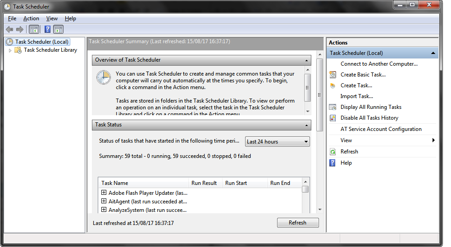
Task: Collapse Task Scheduler (Local) actions group
Action: pos(433,53)
